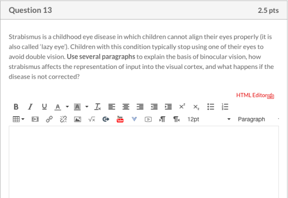Viewport: 288px width, 198px height.
Task: Open background color dropdown arrow
Action: click(x=87, y=106)
